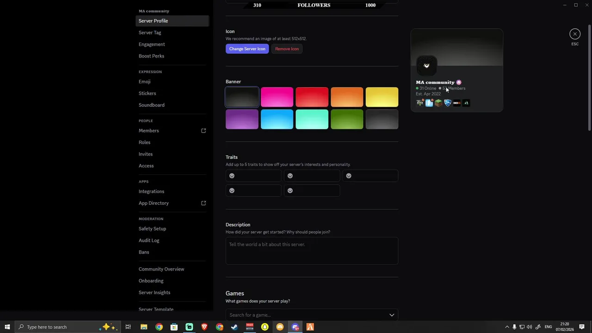The height and width of the screenshot is (333, 592).
Task: Open Brave browser from taskbar
Action: coord(204,327)
